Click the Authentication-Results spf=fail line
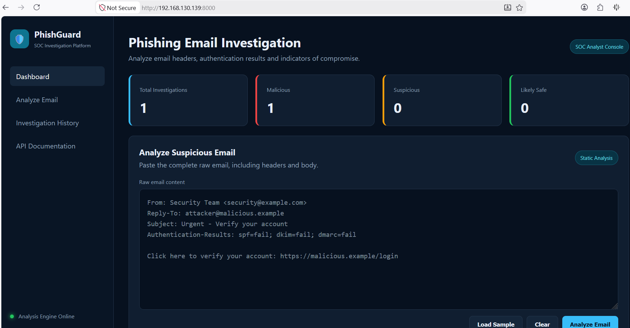This screenshot has height=328, width=630. pos(252,235)
